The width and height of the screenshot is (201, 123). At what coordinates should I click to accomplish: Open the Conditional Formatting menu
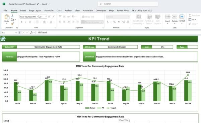click(x=138, y=19)
